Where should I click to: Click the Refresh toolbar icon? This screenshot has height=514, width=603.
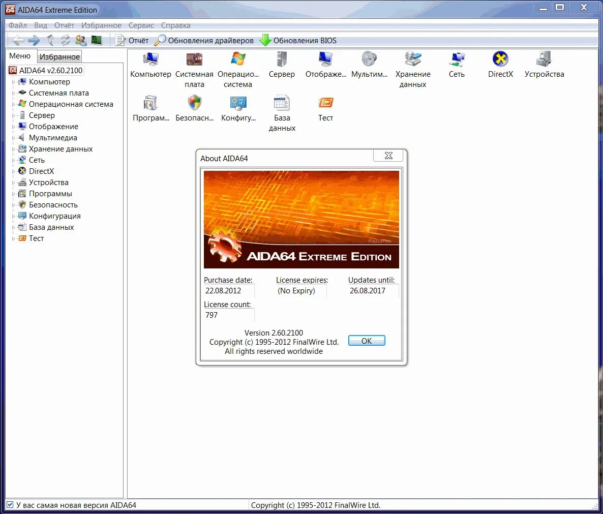tap(66, 40)
